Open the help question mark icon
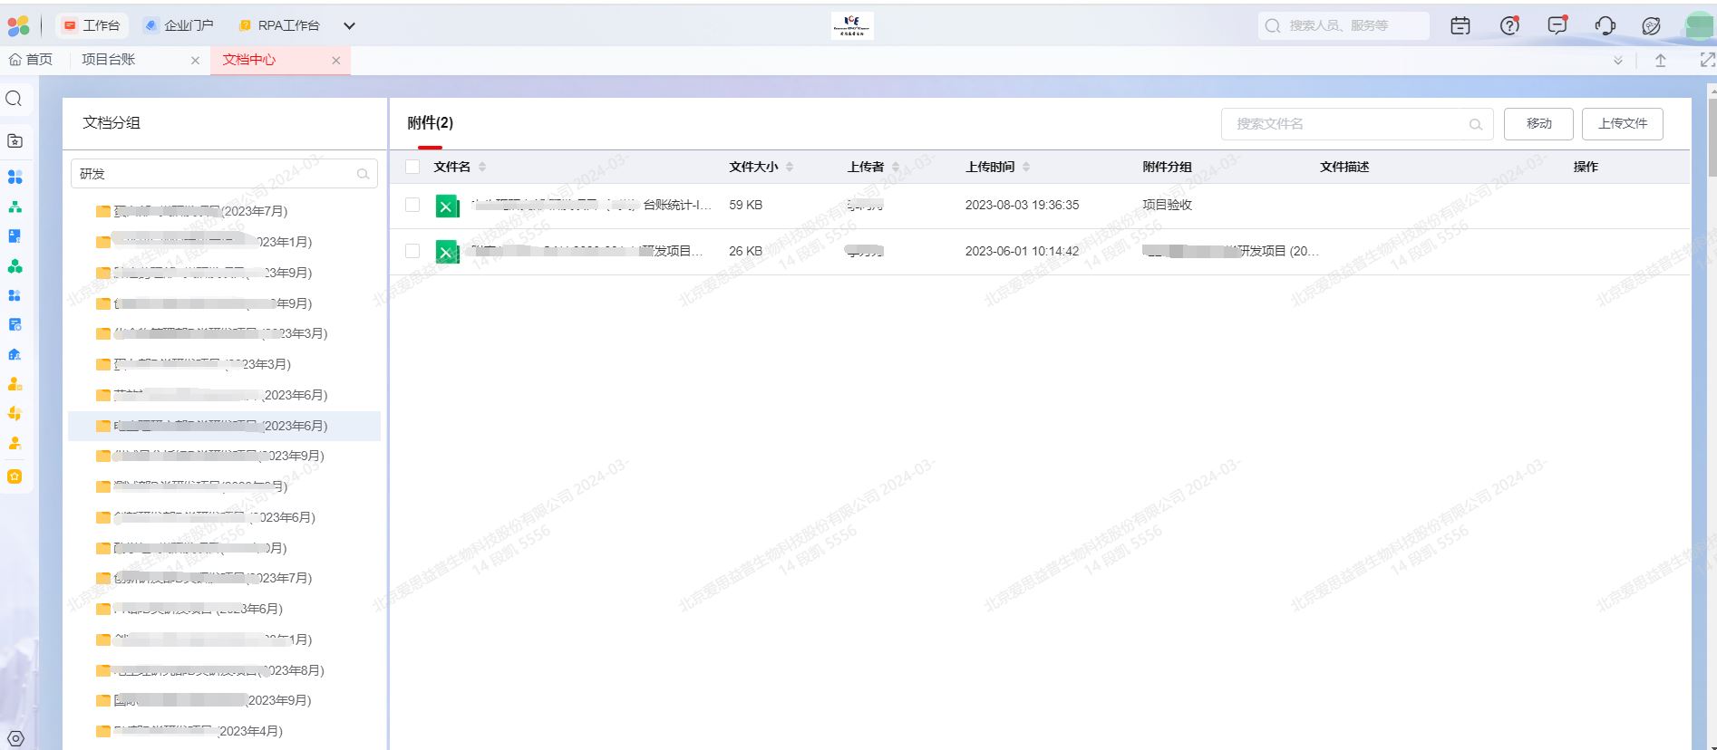The width and height of the screenshot is (1717, 750). point(1508,26)
